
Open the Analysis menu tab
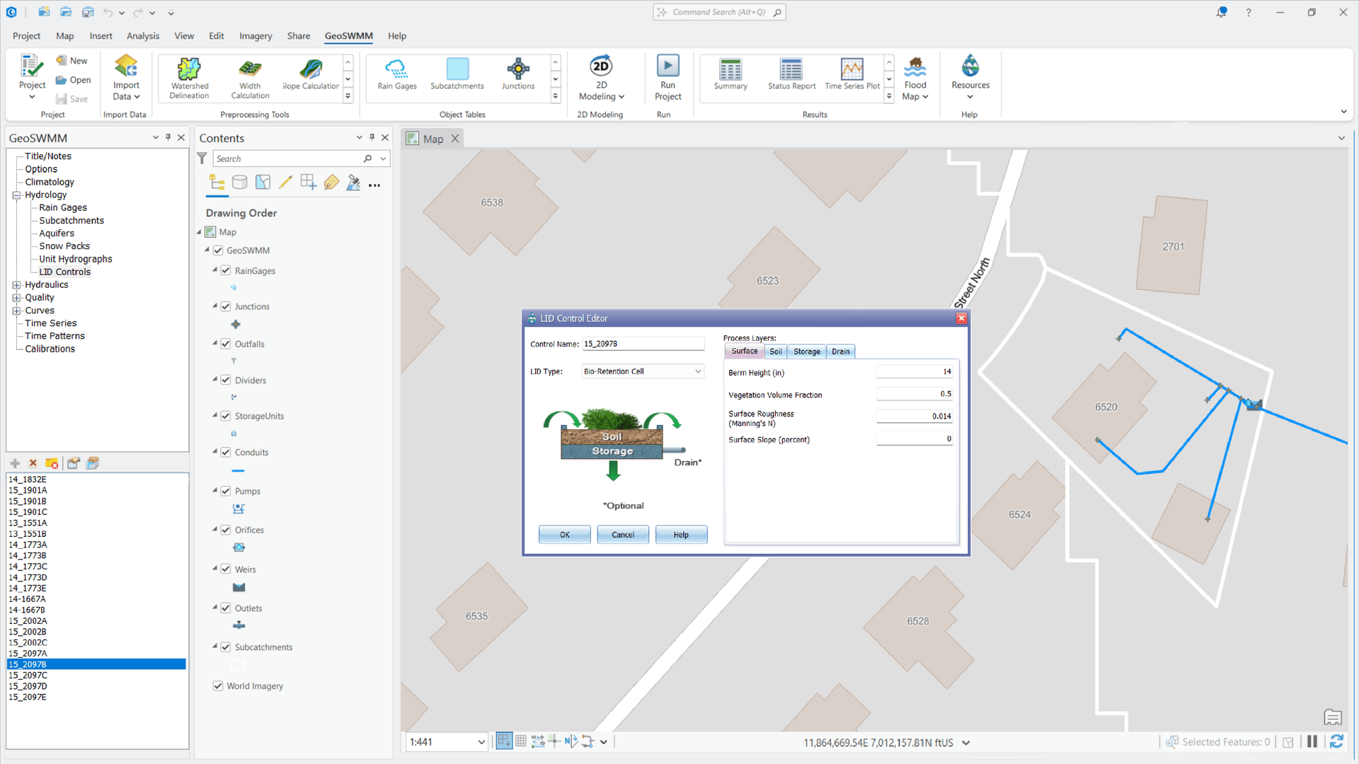(x=142, y=36)
